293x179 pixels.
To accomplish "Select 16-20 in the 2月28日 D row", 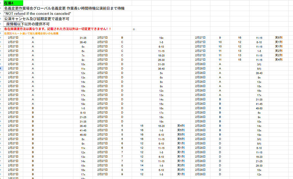I will (x=259, y=157).
